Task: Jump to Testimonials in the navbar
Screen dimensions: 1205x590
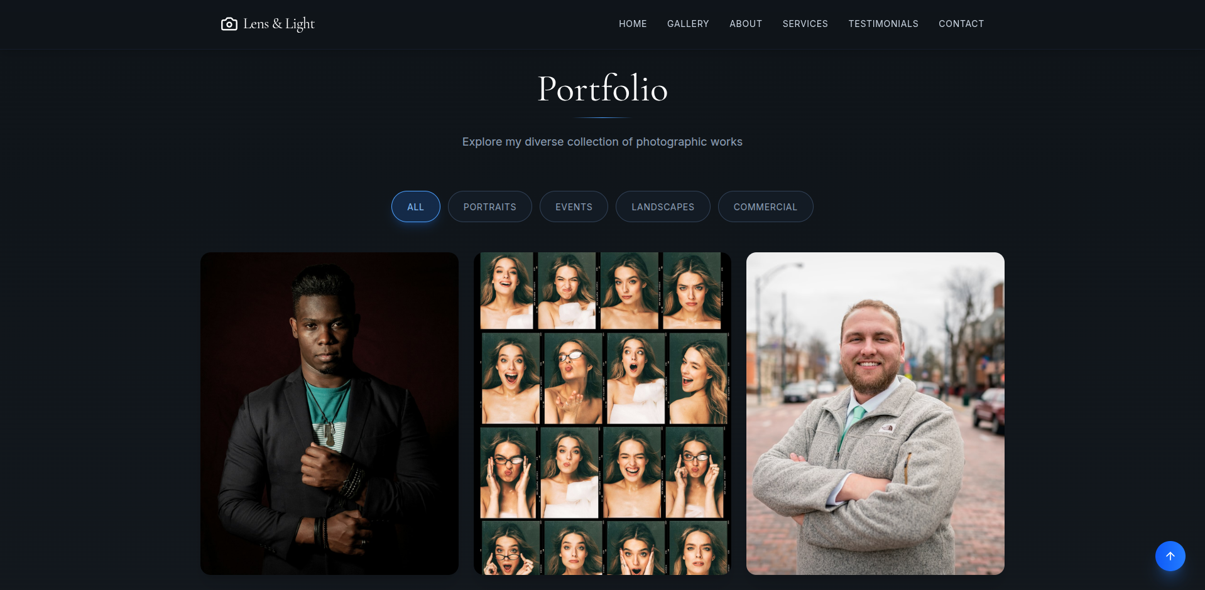Action: coord(883,24)
